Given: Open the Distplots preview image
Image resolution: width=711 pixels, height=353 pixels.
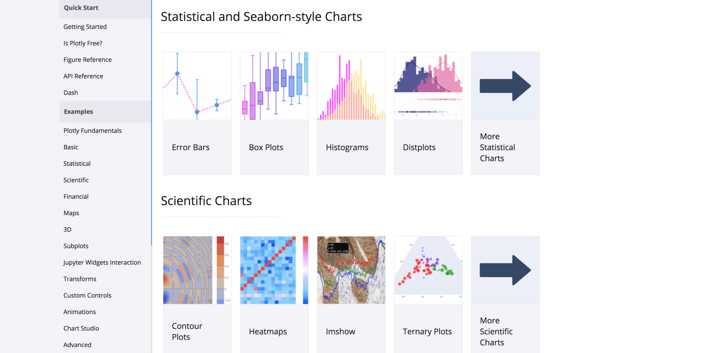Looking at the screenshot, I should (x=428, y=86).
